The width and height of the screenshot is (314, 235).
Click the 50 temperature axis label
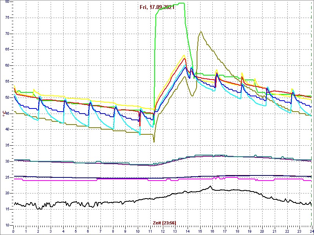(7, 98)
